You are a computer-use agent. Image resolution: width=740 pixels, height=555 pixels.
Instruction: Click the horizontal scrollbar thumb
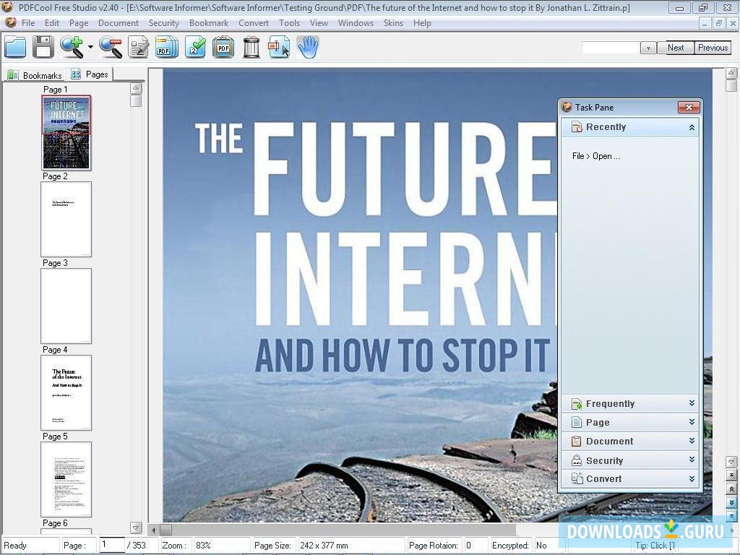point(165,530)
